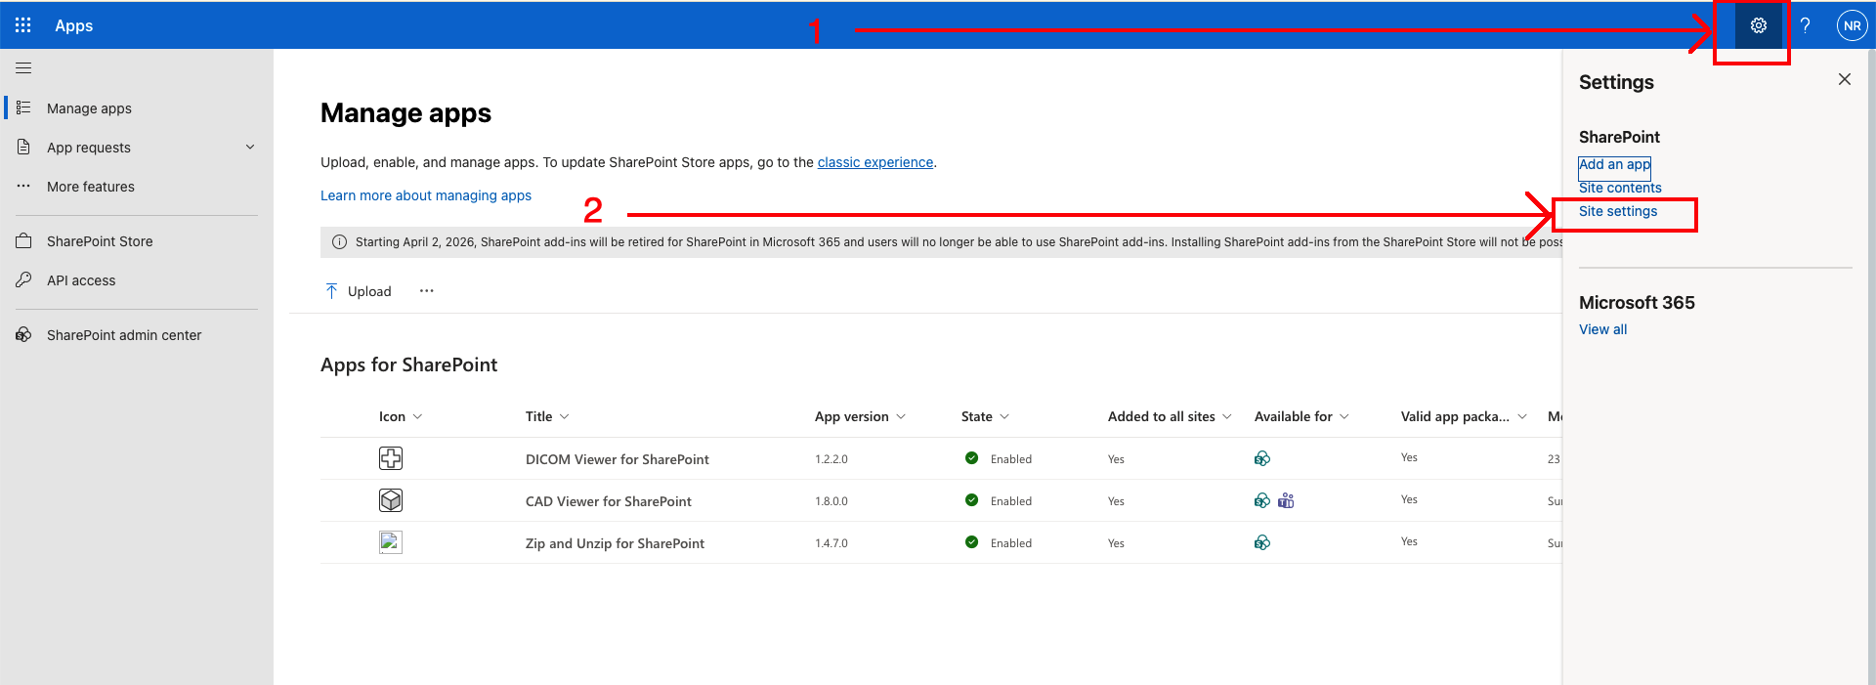Viewport: 1876px width, 685px height.
Task: Open the App version column dropdown
Action: (x=901, y=416)
